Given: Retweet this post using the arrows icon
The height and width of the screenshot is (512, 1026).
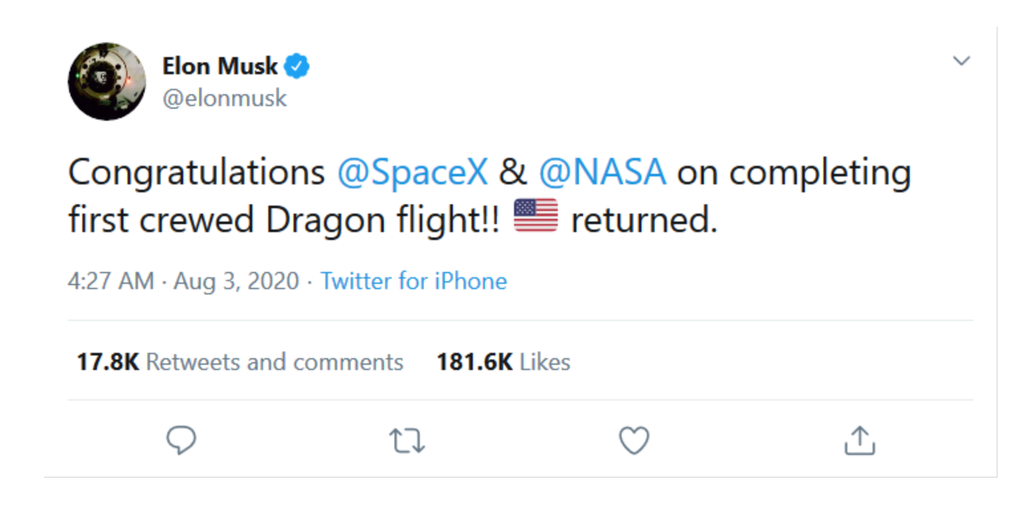Looking at the screenshot, I should pos(407,441).
